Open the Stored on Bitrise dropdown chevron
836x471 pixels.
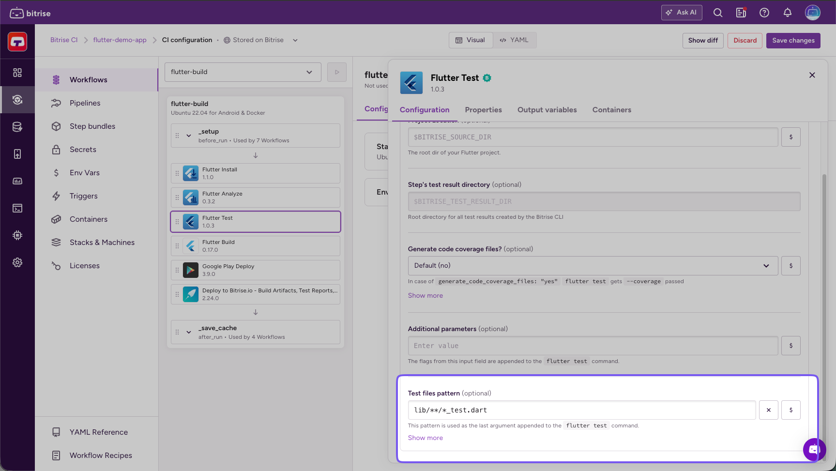tap(295, 40)
